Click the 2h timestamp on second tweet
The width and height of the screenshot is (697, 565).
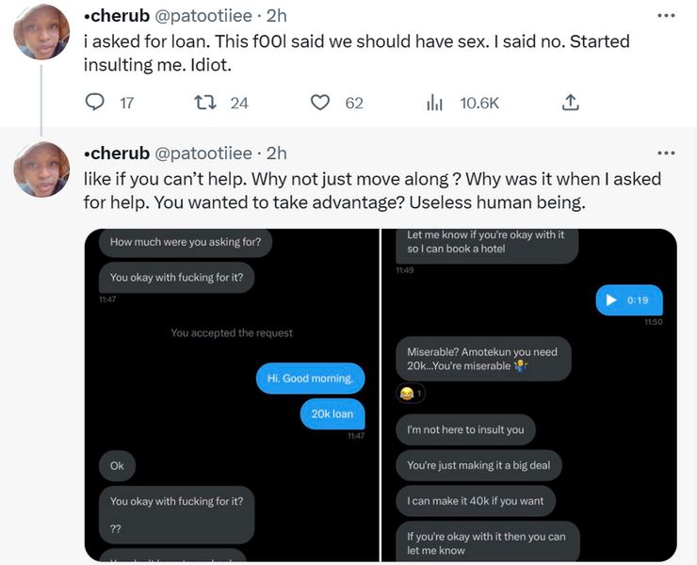[x=277, y=153]
